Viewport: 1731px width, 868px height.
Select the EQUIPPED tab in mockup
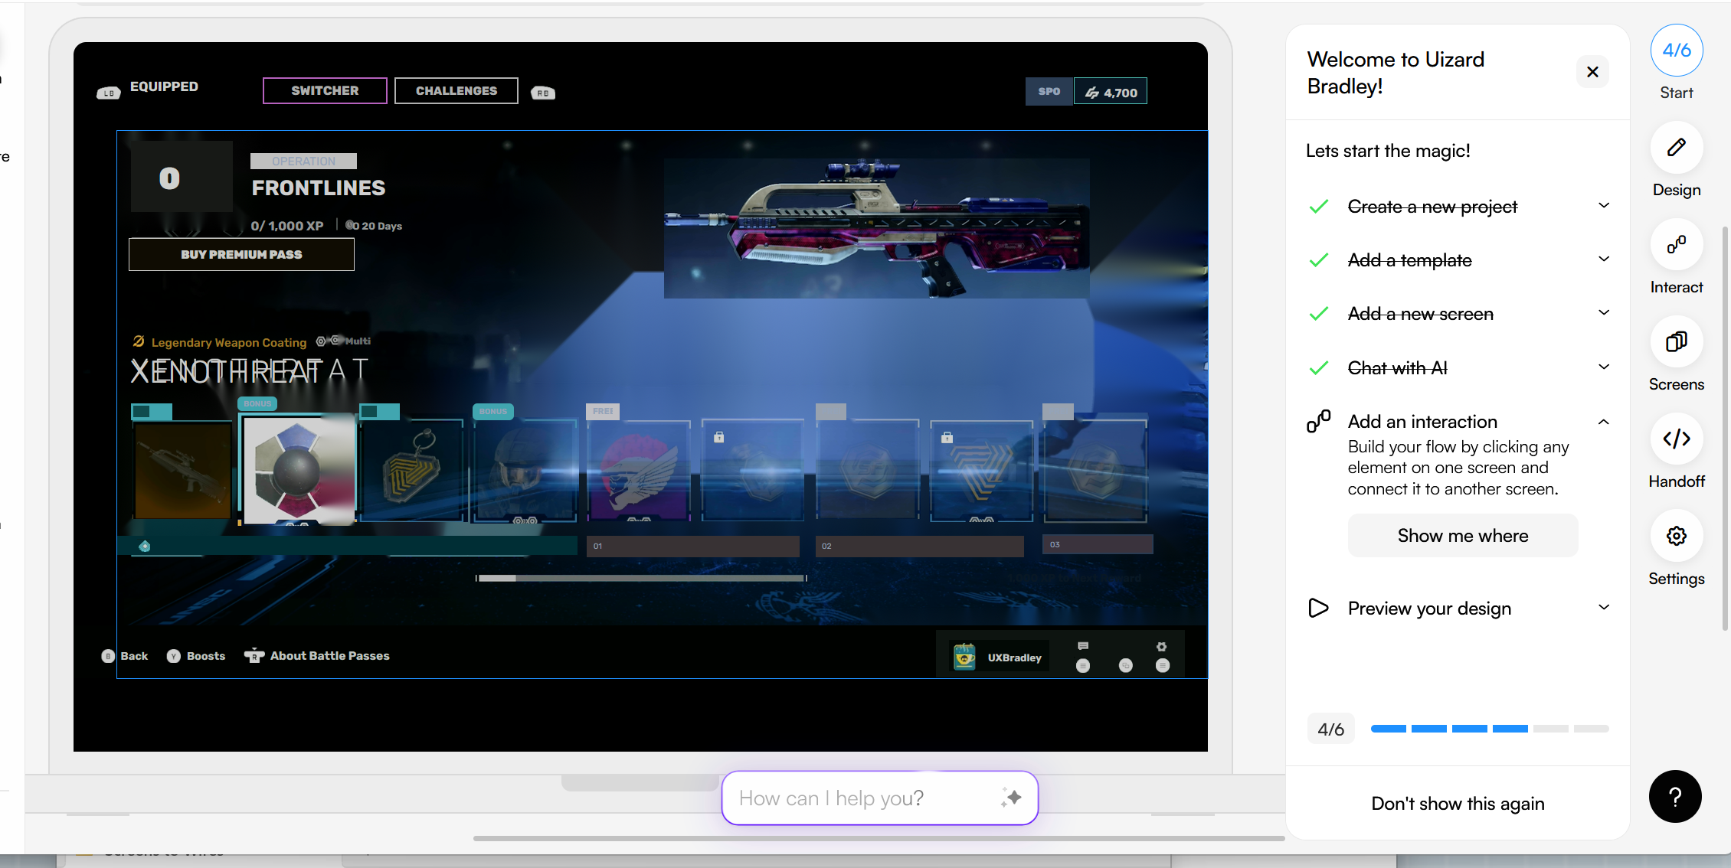coord(164,86)
